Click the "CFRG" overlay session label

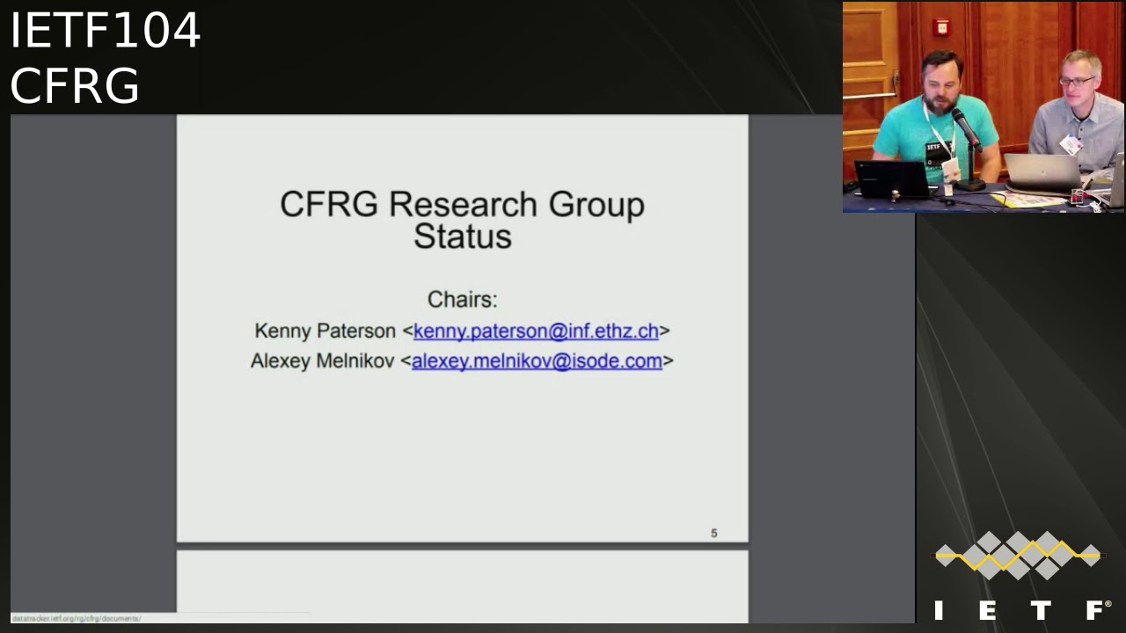pos(75,86)
